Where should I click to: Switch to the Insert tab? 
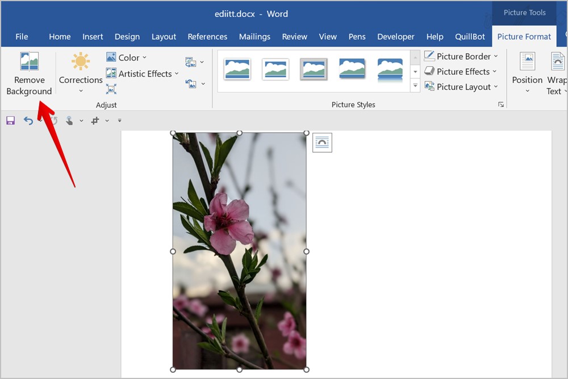pos(93,36)
